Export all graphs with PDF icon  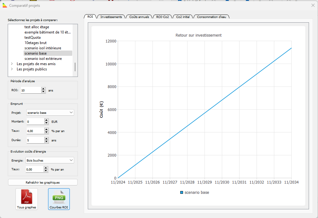click(x=27, y=198)
